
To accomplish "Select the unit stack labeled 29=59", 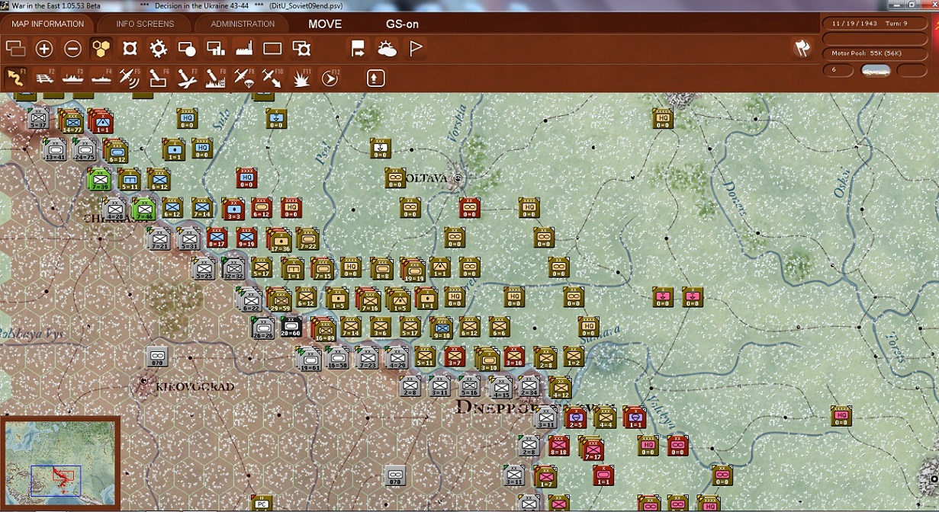I will click(278, 299).
